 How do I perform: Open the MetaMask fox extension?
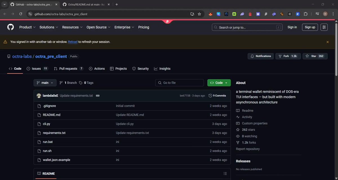(210, 14)
